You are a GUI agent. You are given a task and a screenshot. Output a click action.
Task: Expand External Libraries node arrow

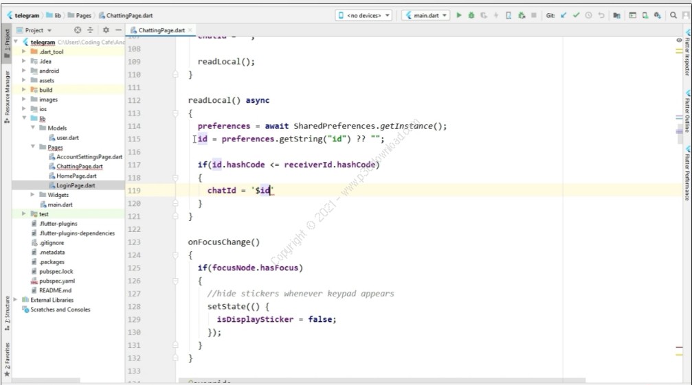15,299
